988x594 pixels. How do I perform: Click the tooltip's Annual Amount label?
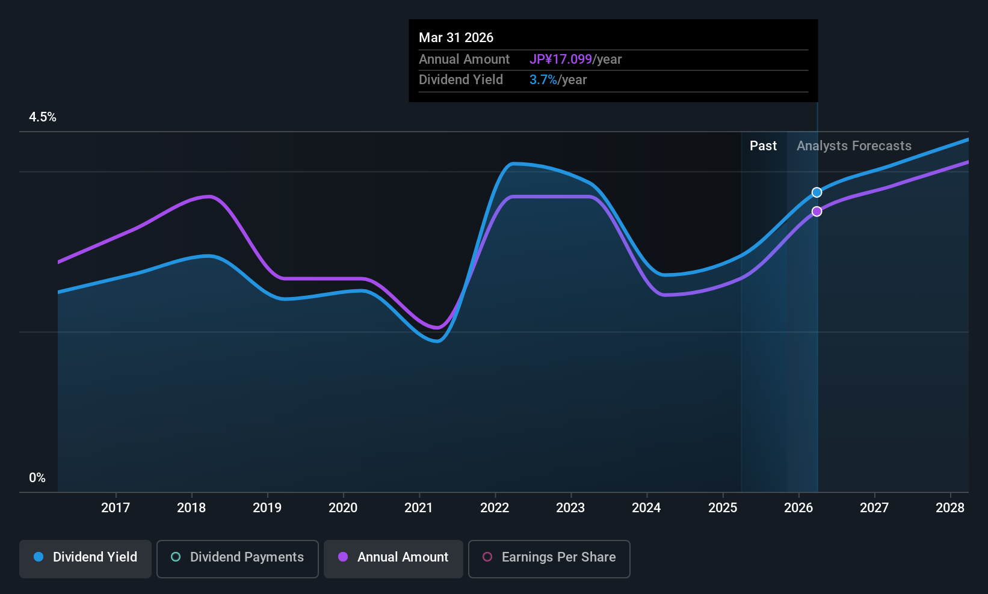[464, 60]
